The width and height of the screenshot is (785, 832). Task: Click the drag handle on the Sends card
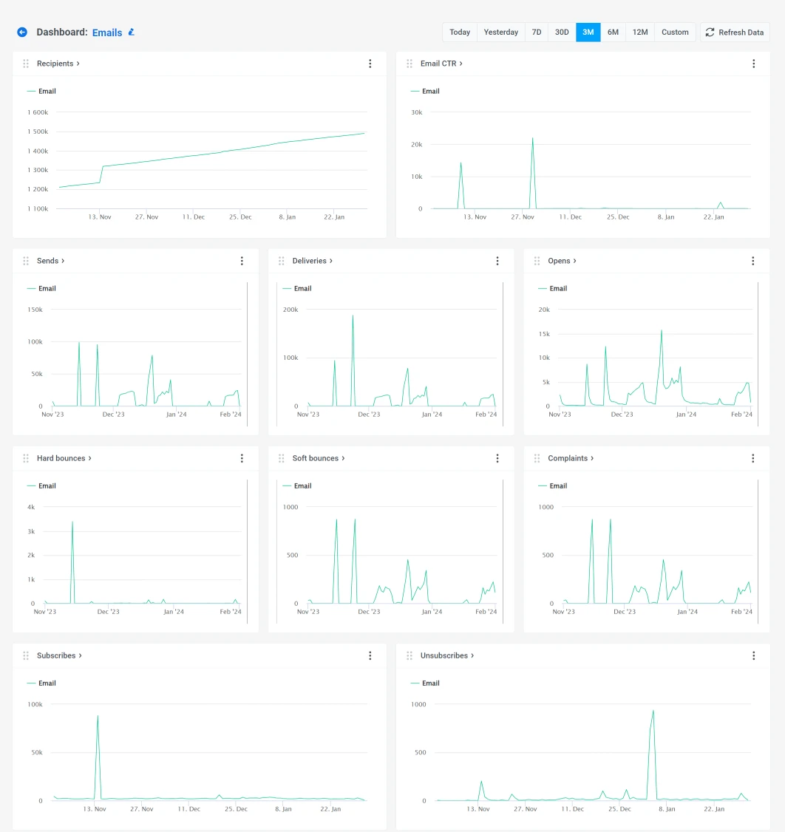25,261
